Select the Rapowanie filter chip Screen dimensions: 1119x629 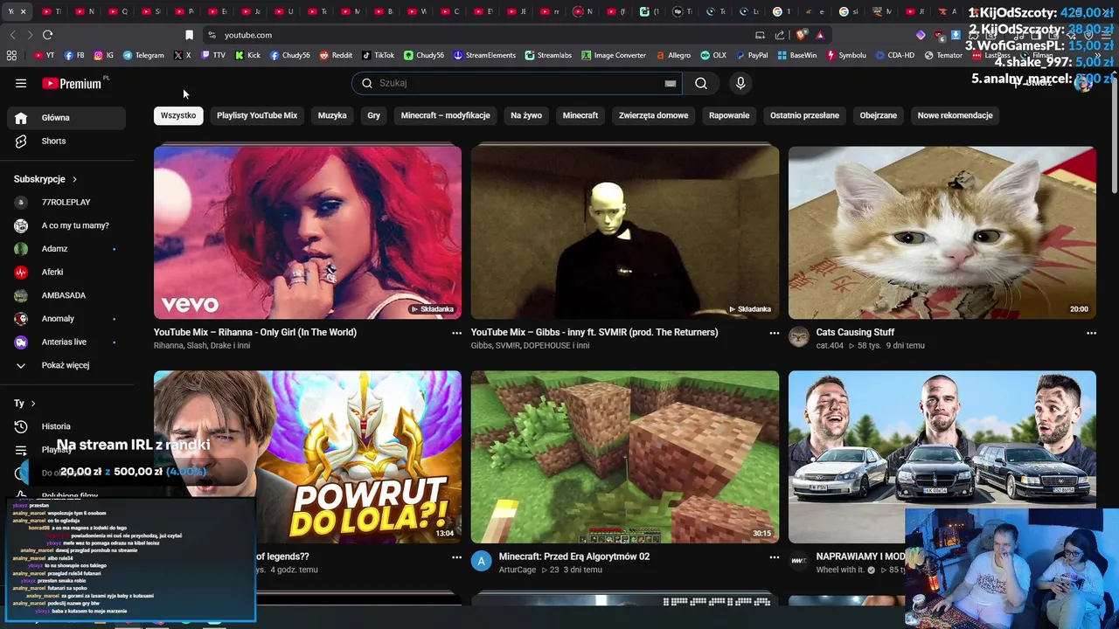pos(729,115)
